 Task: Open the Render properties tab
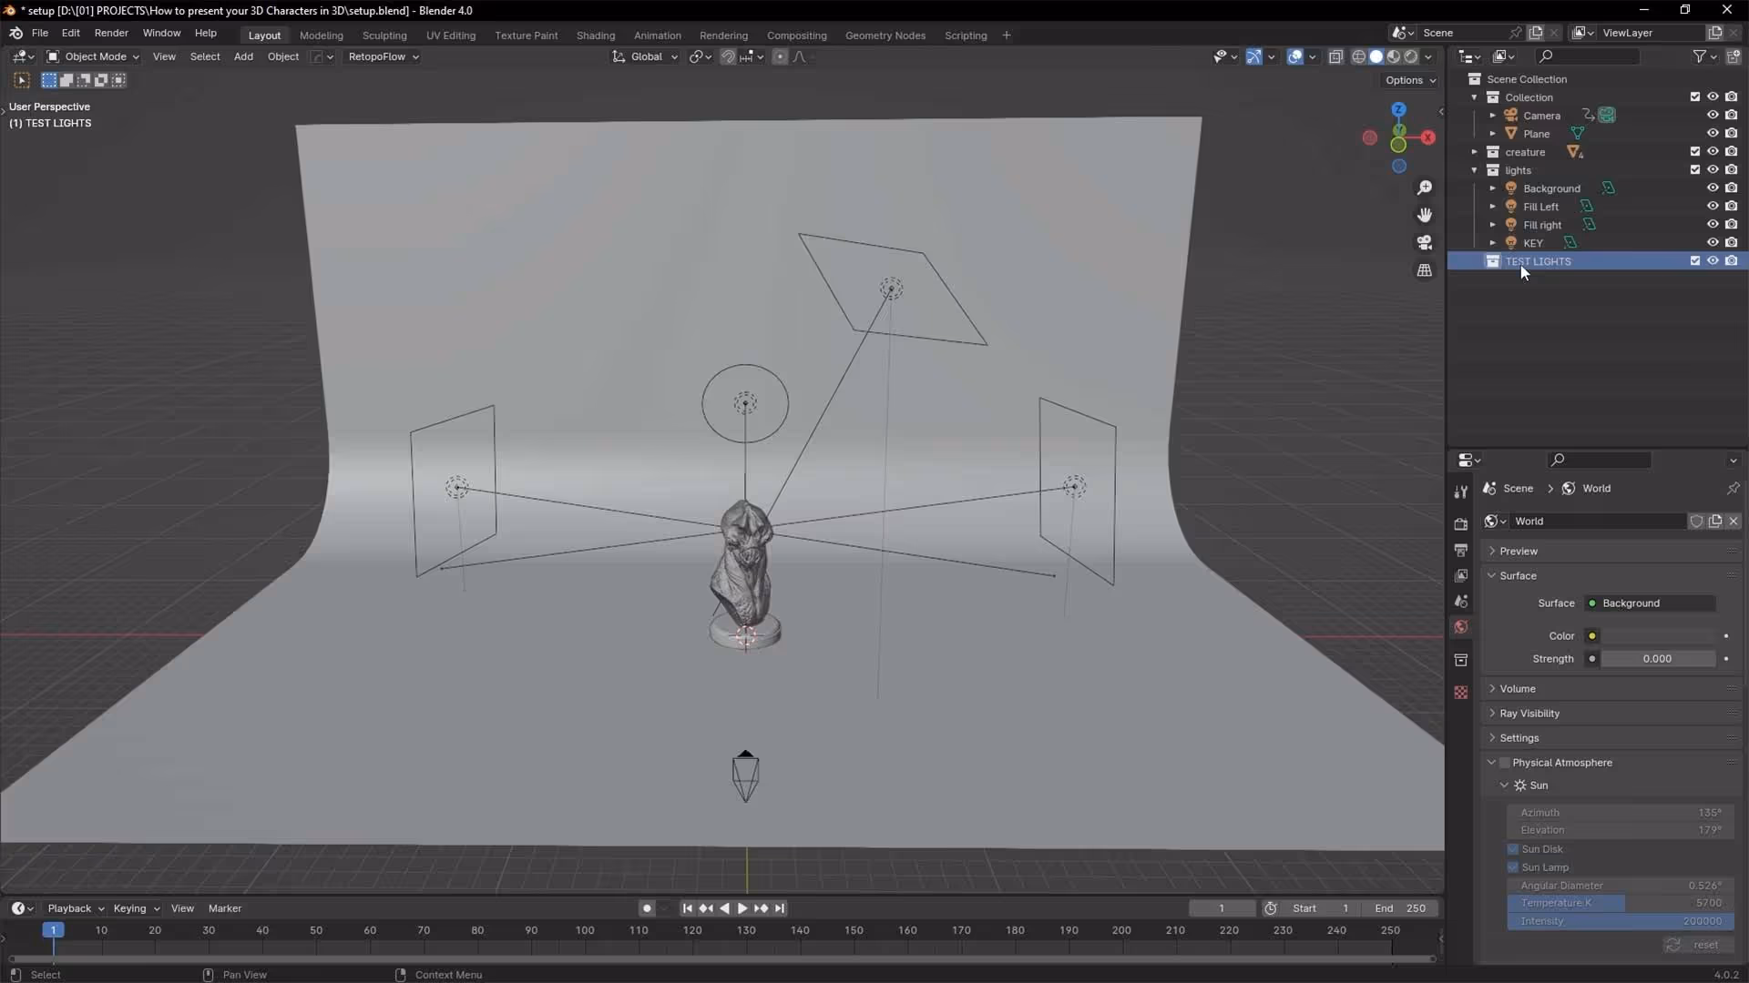[1461, 523]
